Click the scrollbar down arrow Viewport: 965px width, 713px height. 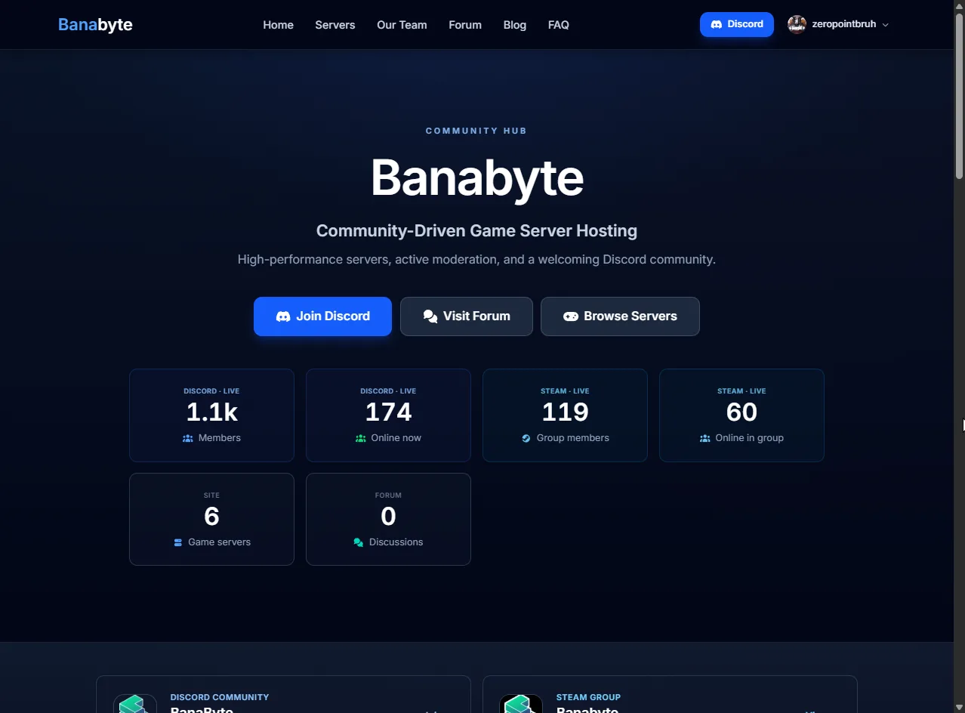(x=960, y=707)
